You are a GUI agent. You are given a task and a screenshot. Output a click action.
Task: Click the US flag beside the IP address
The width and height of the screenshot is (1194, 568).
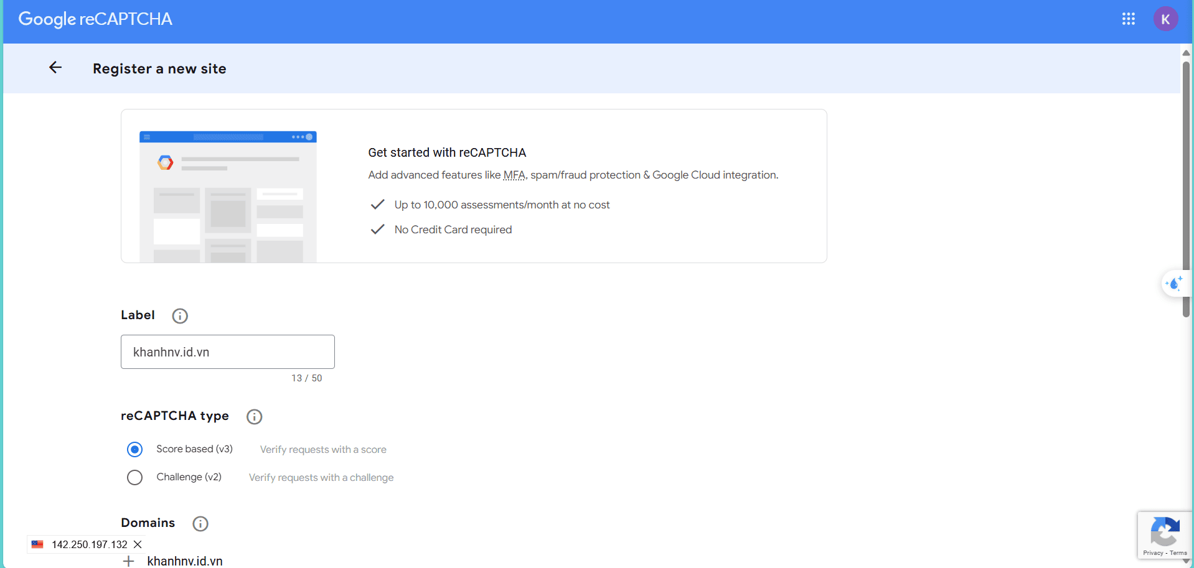(37, 544)
